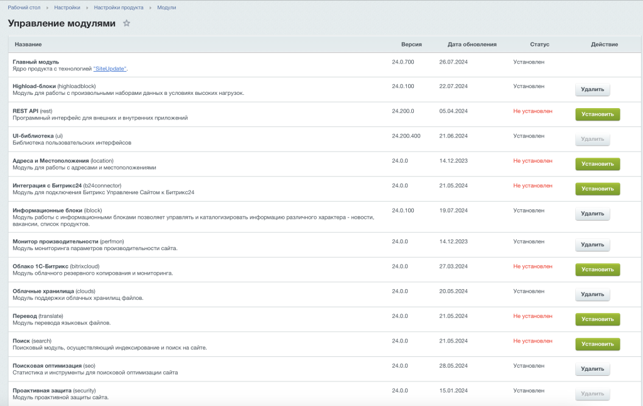Click disabled Удалить for UI-библиотека
Image resolution: width=643 pixels, height=406 pixels.
click(x=593, y=139)
